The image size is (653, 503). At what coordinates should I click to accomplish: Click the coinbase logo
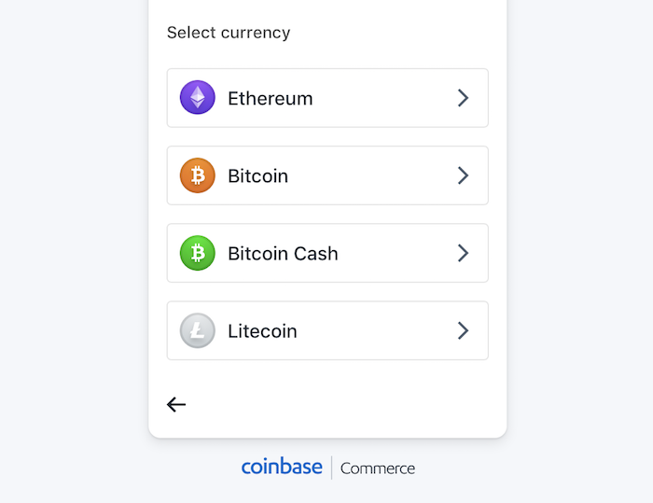pyautogui.click(x=282, y=467)
